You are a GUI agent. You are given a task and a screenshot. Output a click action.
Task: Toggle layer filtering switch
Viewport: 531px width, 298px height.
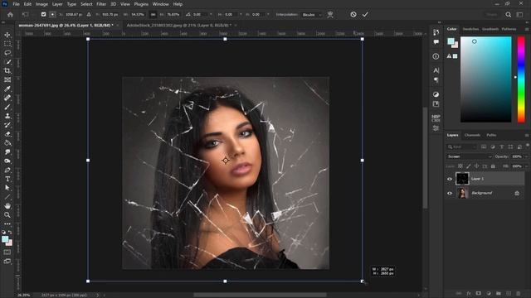(x=528, y=146)
